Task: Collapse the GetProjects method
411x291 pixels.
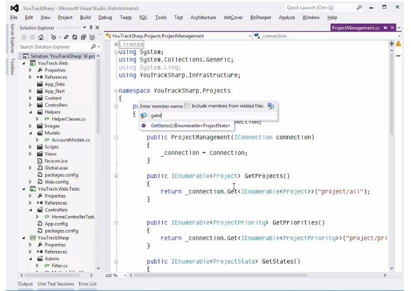Action: (116, 176)
